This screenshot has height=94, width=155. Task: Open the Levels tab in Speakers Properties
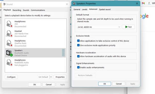click(x=84, y=9)
